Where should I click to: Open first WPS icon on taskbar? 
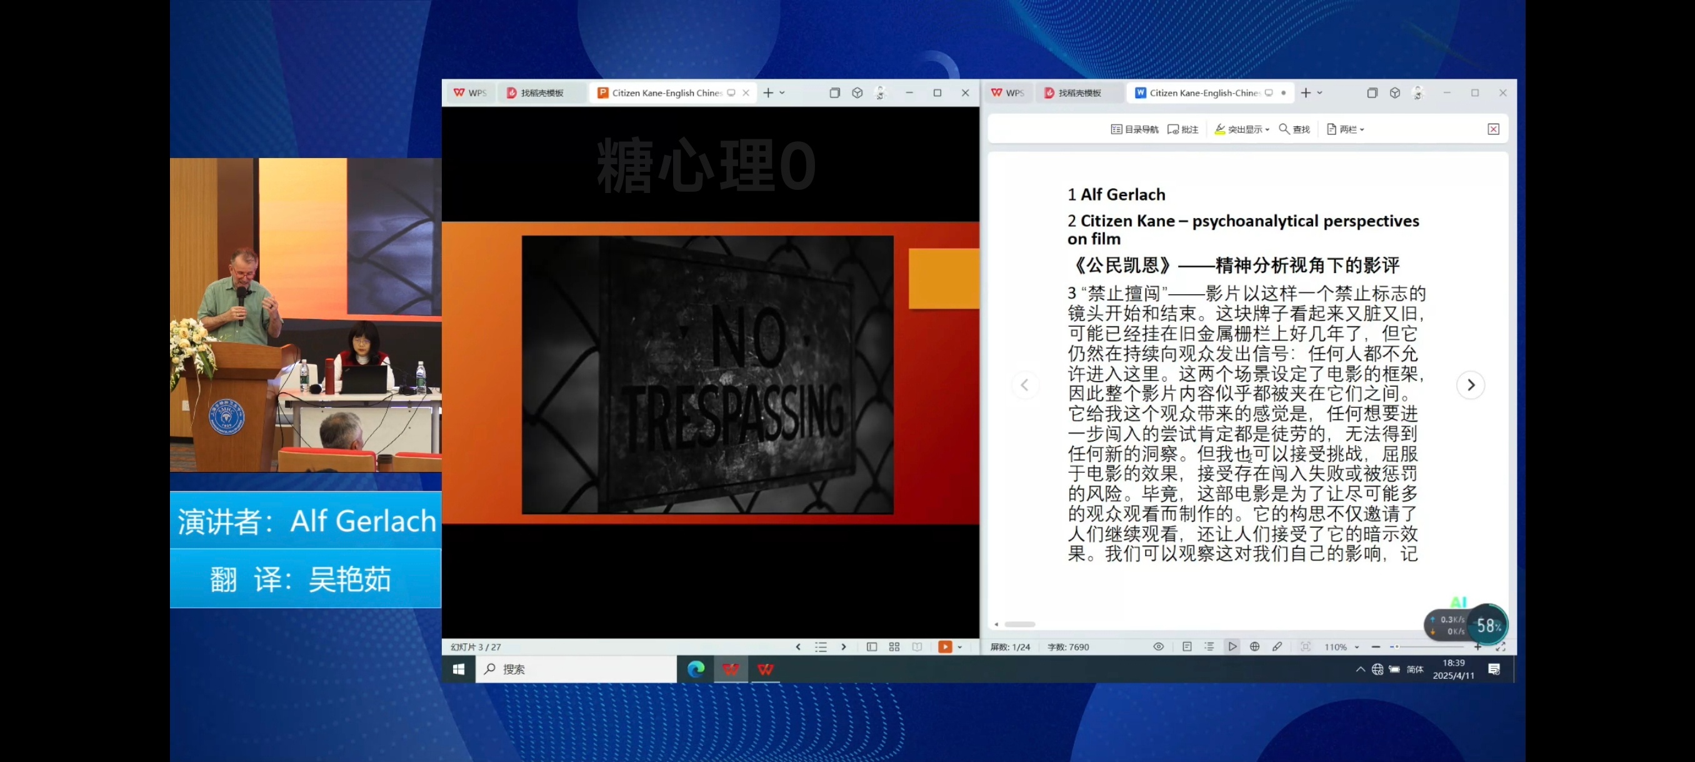pos(731,670)
